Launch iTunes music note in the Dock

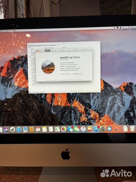coord(83,129)
